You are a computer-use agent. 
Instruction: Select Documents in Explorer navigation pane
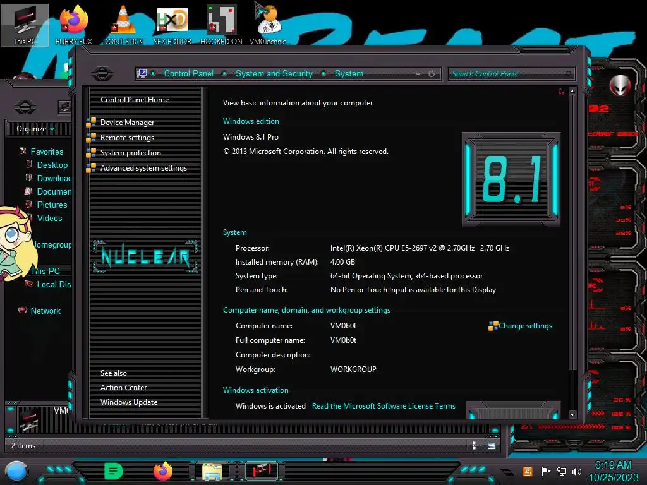click(54, 191)
